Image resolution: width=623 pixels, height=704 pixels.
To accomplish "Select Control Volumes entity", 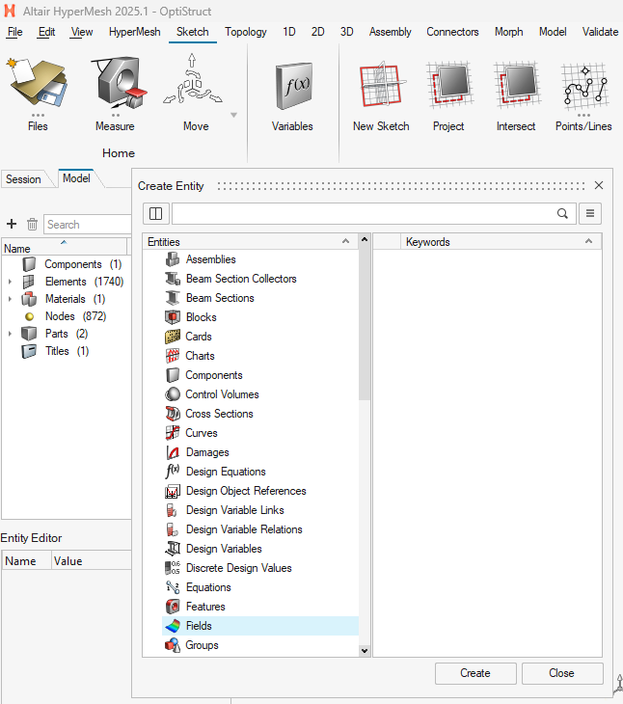I will tap(222, 394).
